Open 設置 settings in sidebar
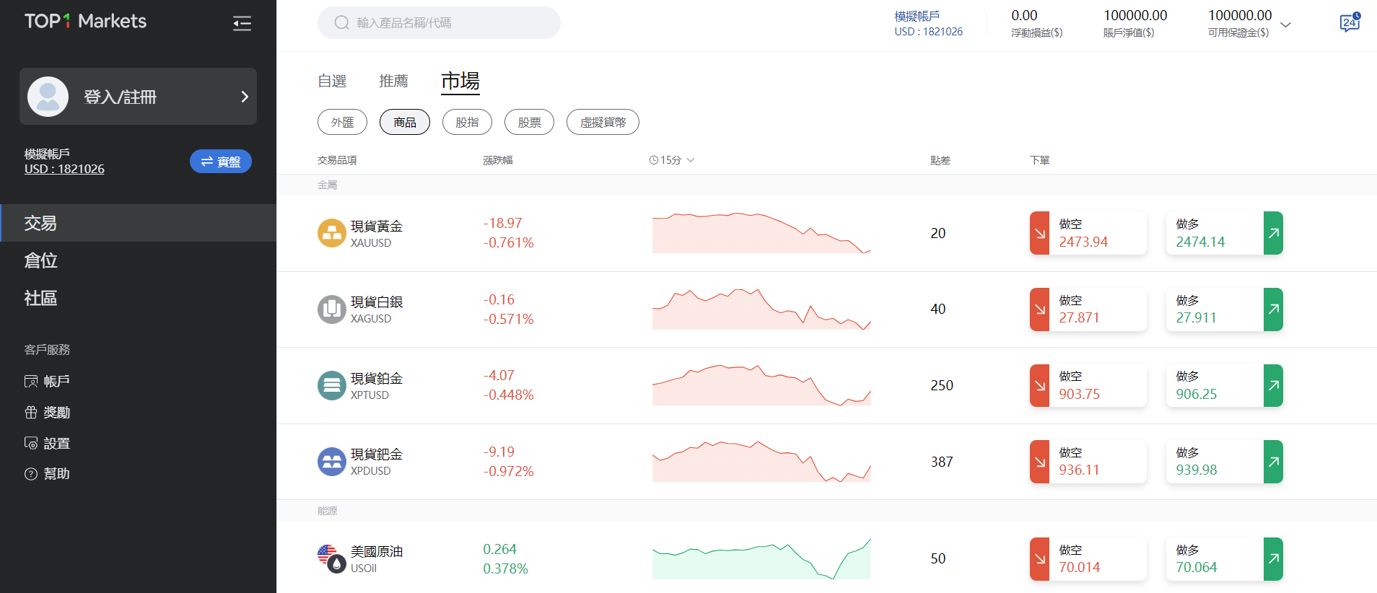1377x593 pixels. [x=47, y=443]
